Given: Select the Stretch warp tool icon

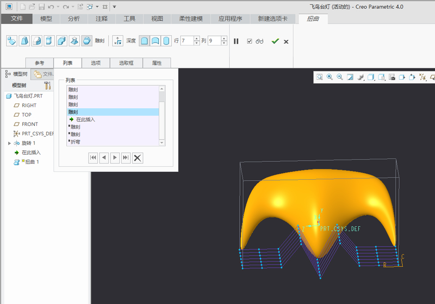Looking at the screenshot, I should pyautogui.click(x=49, y=41).
